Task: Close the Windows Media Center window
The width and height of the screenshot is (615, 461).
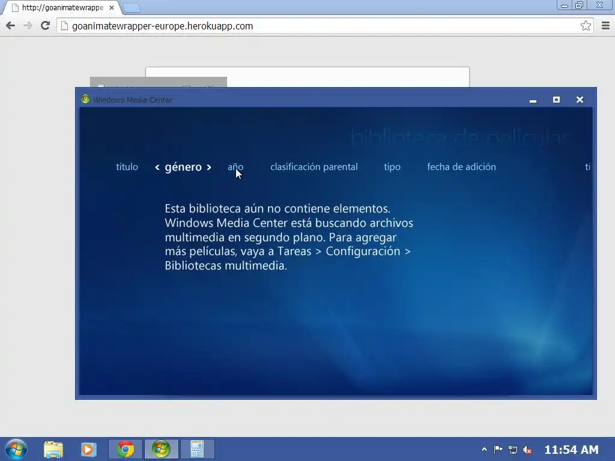Action: click(x=580, y=100)
